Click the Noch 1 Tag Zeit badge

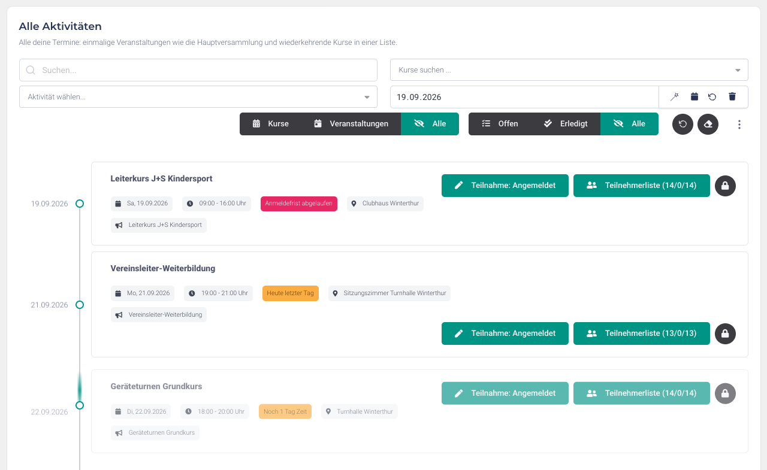click(285, 412)
